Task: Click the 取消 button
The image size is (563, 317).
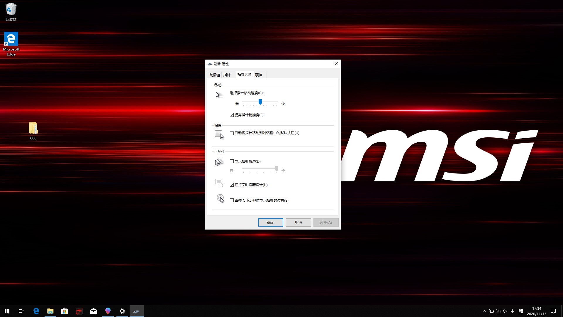Action: click(299, 222)
